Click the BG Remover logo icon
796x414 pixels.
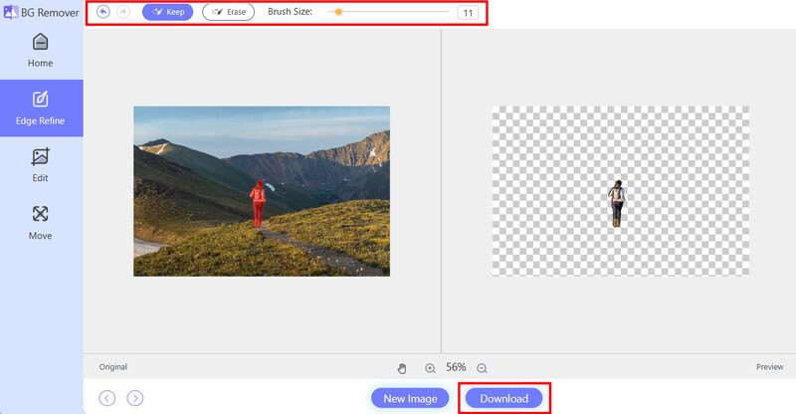coord(10,12)
